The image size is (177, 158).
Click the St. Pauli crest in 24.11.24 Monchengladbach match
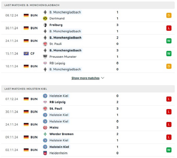click(x=45, y=44)
